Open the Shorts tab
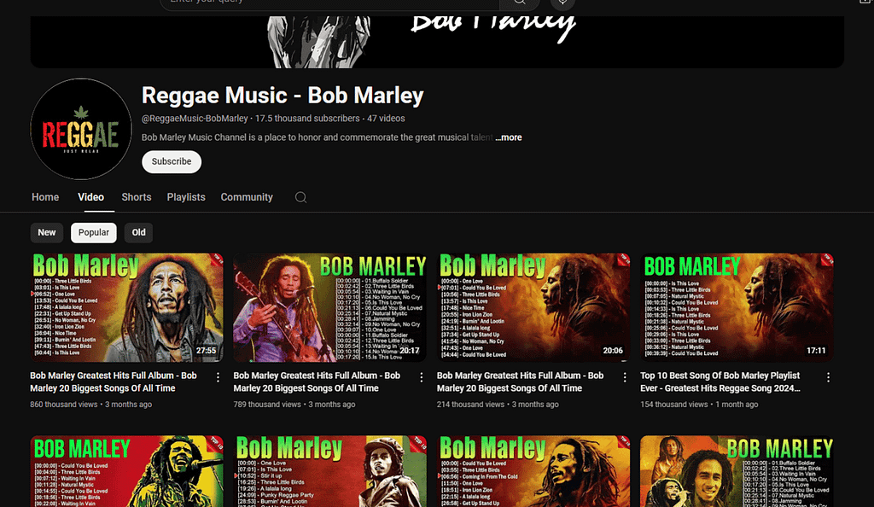The height and width of the screenshot is (507, 874). 137,197
